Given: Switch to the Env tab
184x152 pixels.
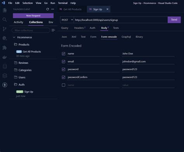Looking at the screenshot, I should 51,22.
